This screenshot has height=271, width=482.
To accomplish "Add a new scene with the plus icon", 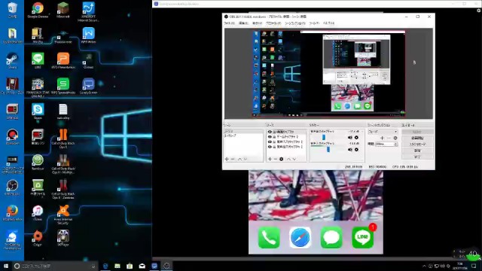I will 227,159.
